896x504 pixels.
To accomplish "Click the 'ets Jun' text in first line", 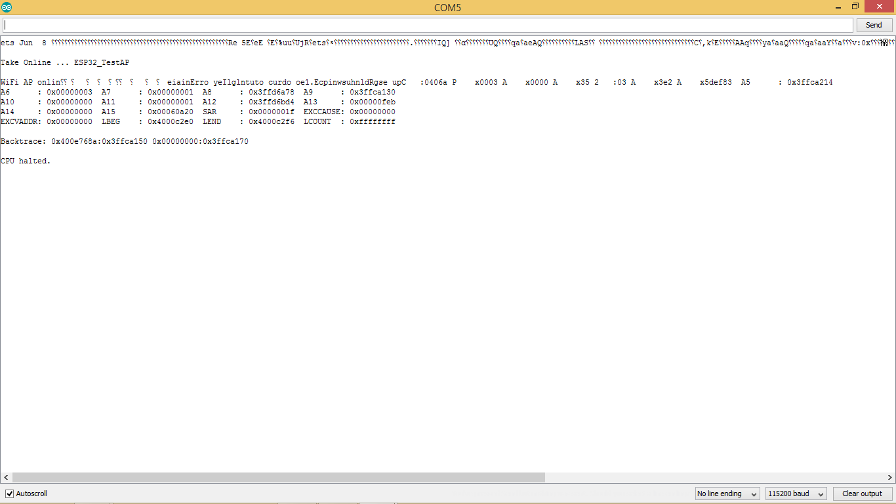I will 16,43.
